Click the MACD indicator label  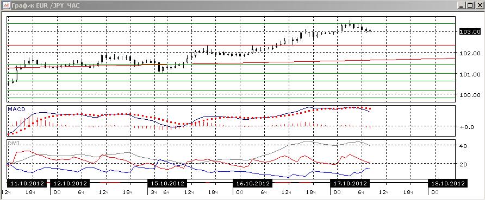[x=16, y=109]
